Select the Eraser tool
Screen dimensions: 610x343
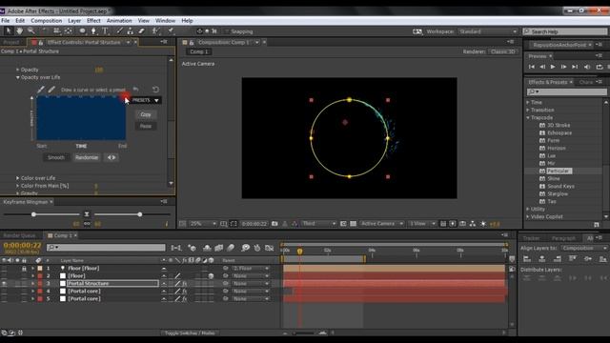(141, 31)
